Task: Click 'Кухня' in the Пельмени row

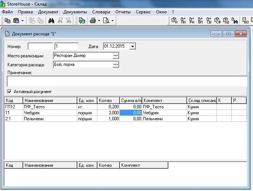Action: click(202, 119)
